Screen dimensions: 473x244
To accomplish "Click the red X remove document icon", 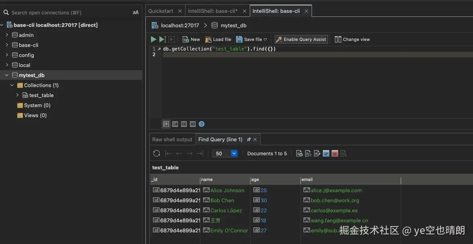I will point(334,154).
